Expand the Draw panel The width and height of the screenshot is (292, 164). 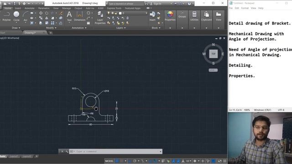pos(16,28)
